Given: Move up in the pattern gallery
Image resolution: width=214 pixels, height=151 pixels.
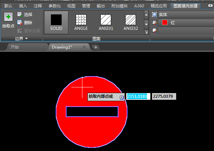Looking at the screenshot, I should point(146,15).
